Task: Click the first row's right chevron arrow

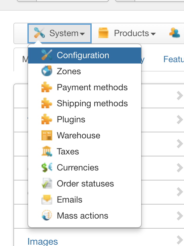Action: (180, 96)
